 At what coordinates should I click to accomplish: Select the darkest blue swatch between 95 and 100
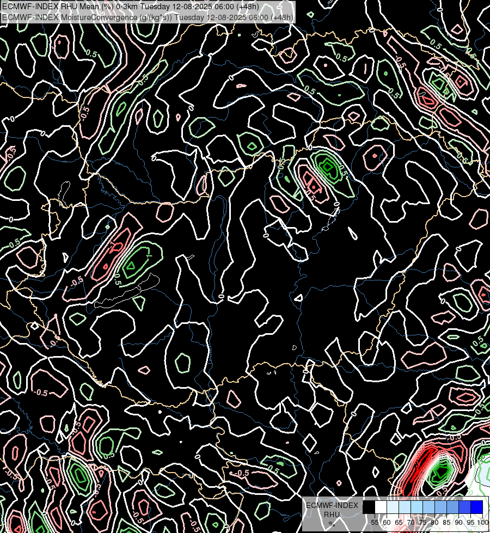pos(477,507)
